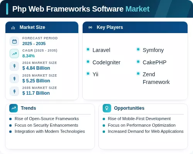Click Rise of Open-Source Frameworks trend

coord(47,119)
